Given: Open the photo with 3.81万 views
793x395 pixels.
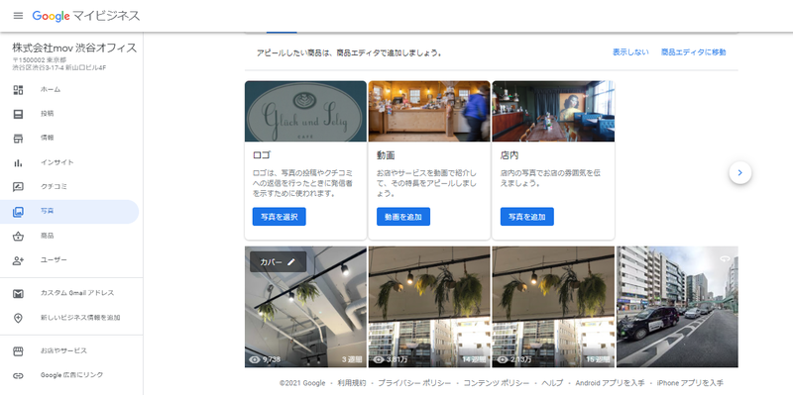Looking at the screenshot, I should coord(429,307).
